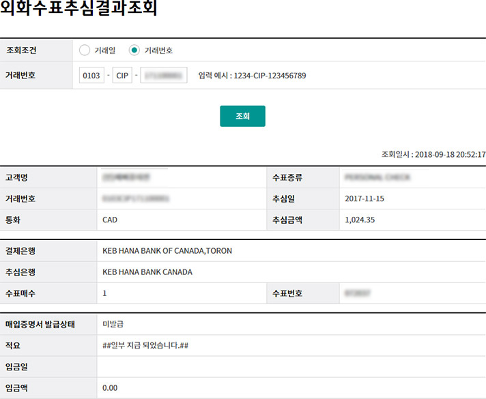Click the first 거래번호 field containing 0103
The width and height of the screenshot is (486, 399).
tap(91, 76)
